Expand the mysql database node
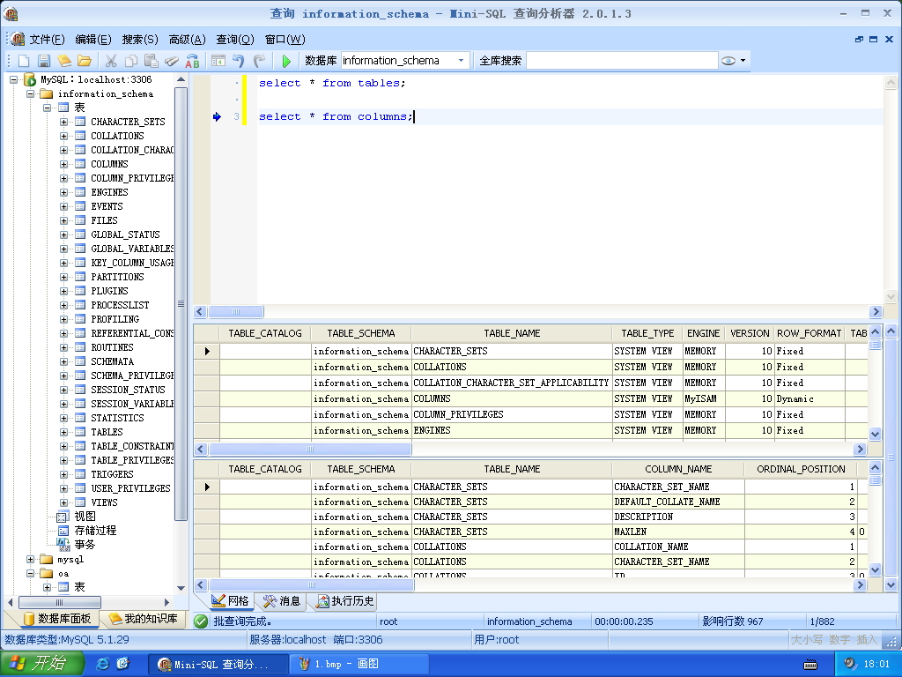The image size is (902, 677). tap(31, 559)
